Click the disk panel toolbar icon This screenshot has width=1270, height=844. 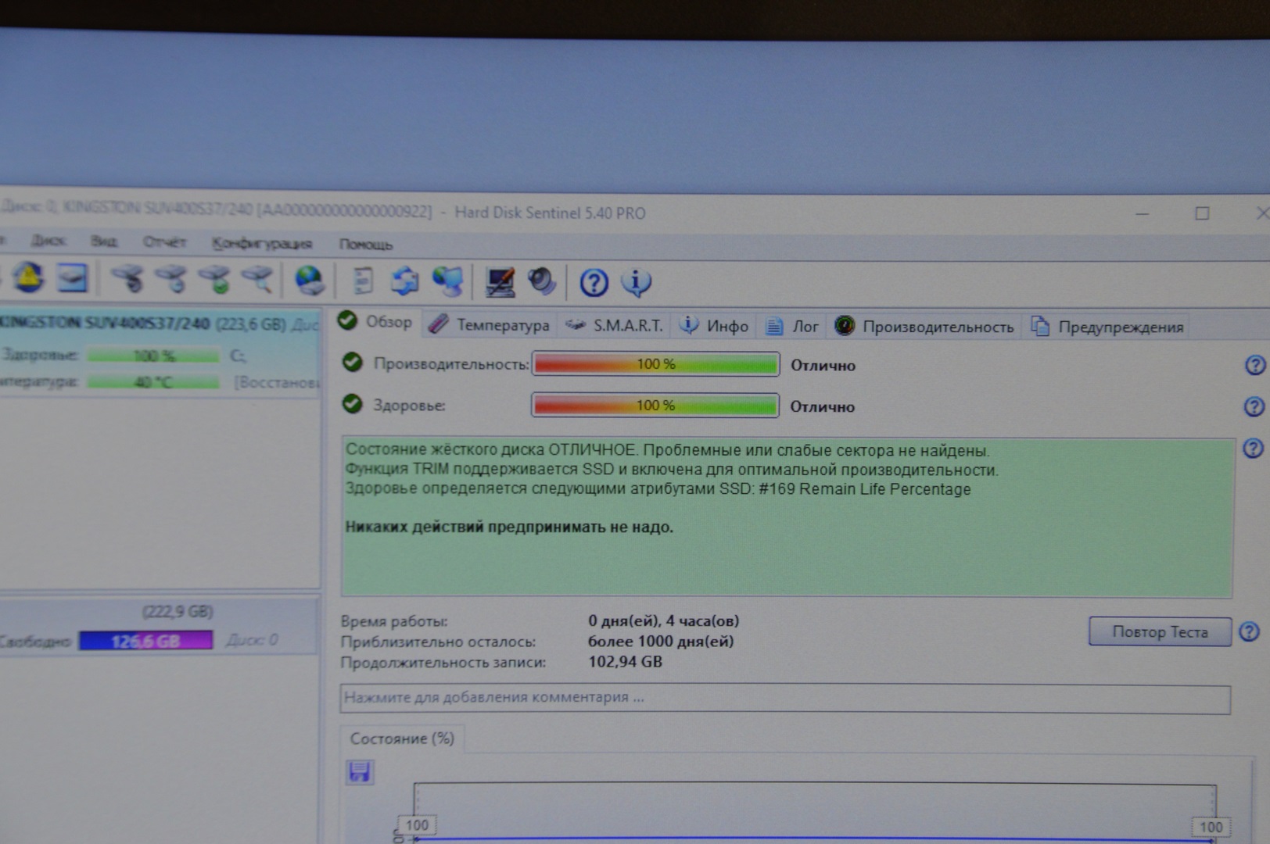point(72,278)
